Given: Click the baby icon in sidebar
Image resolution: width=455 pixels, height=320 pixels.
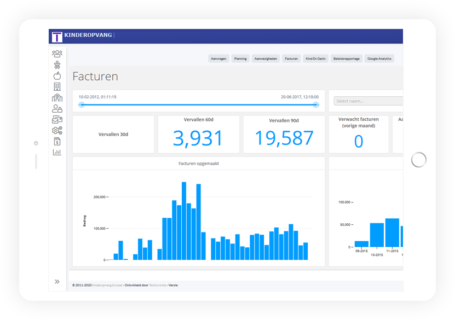Looking at the screenshot, I should [57, 65].
